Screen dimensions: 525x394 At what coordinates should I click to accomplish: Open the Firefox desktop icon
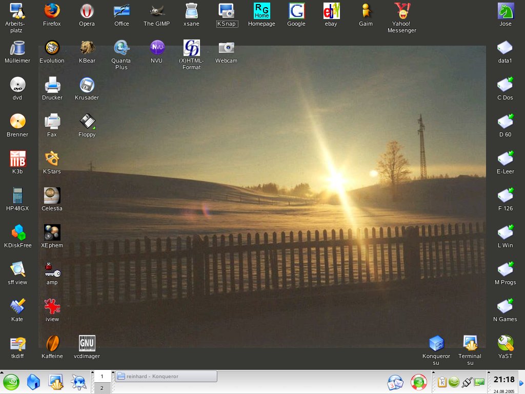point(52,11)
